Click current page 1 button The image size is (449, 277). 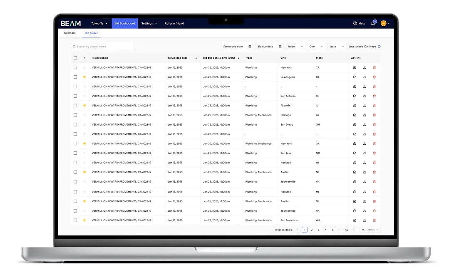click(x=305, y=230)
